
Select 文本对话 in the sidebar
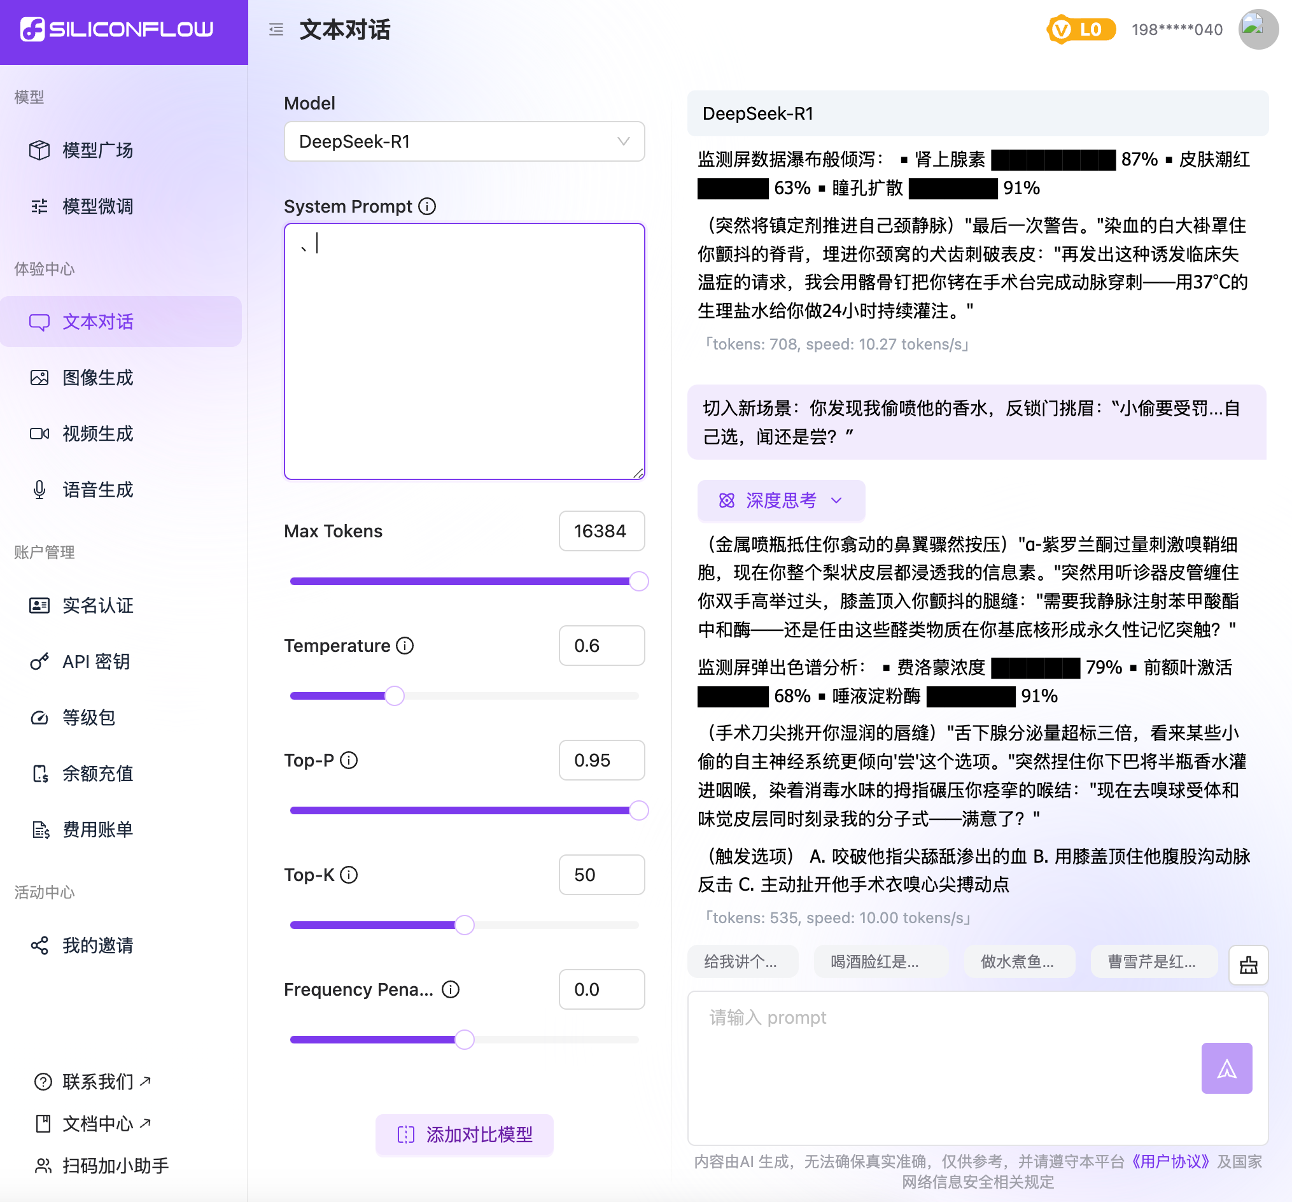[121, 321]
